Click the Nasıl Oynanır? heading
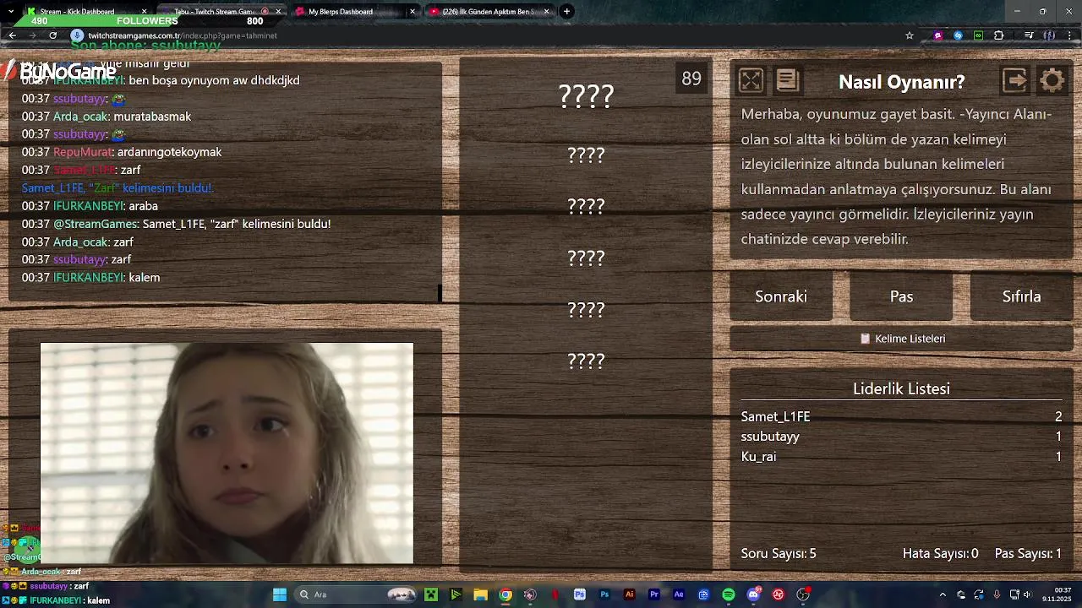This screenshot has height=608, width=1082. [901, 82]
